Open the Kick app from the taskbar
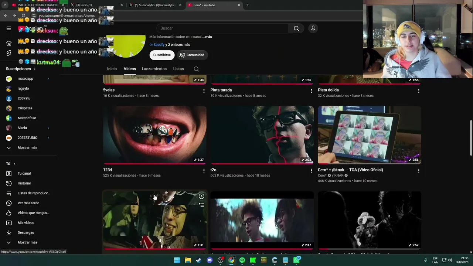 253,260
